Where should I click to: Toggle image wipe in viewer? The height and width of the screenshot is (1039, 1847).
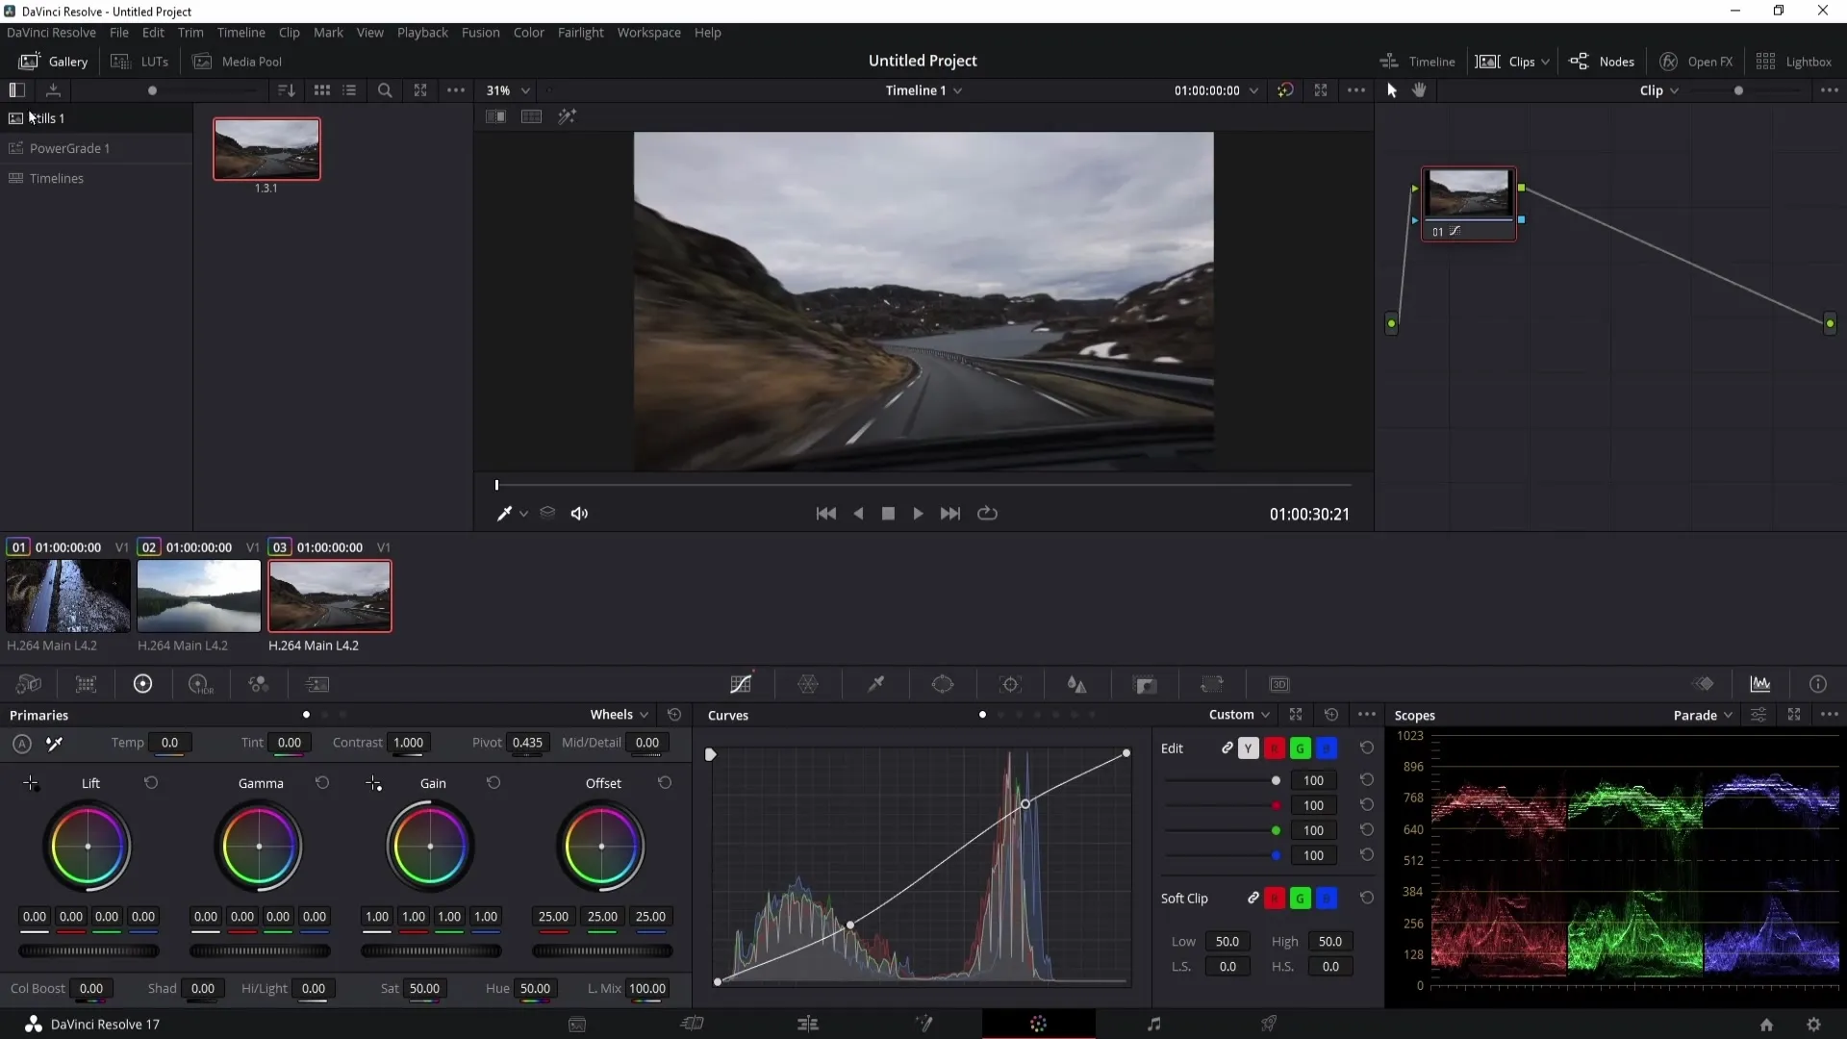coord(496,116)
